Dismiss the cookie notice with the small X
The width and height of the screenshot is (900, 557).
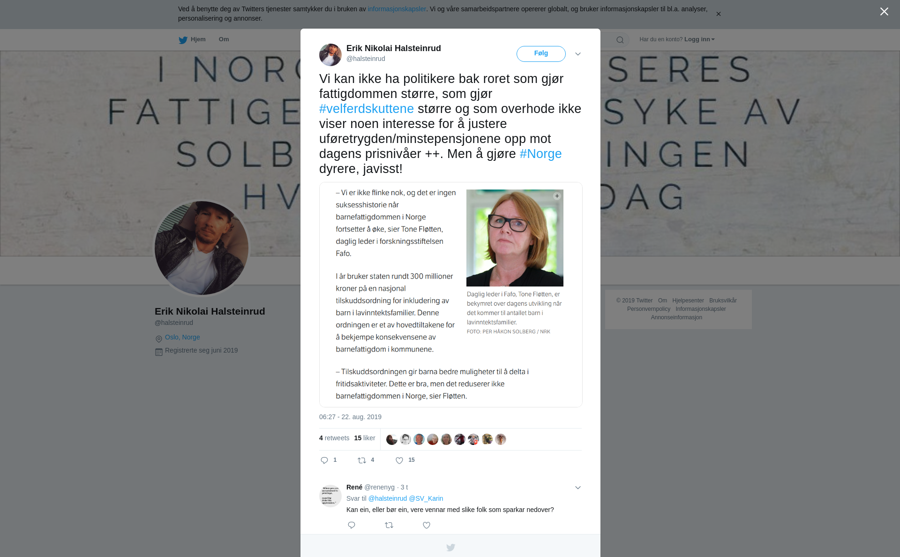[x=718, y=14]
